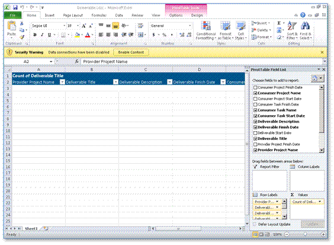334x245 pixels.
Task: Apply Bold formatting
Action: [35, 35]
